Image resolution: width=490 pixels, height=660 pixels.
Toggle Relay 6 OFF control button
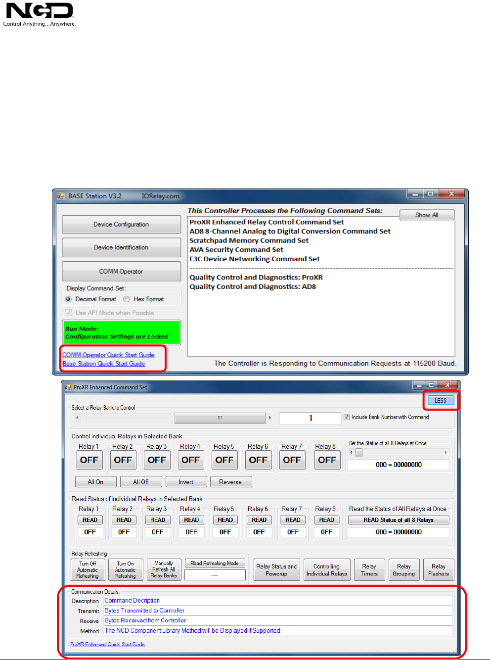click(x=258, y=460)
